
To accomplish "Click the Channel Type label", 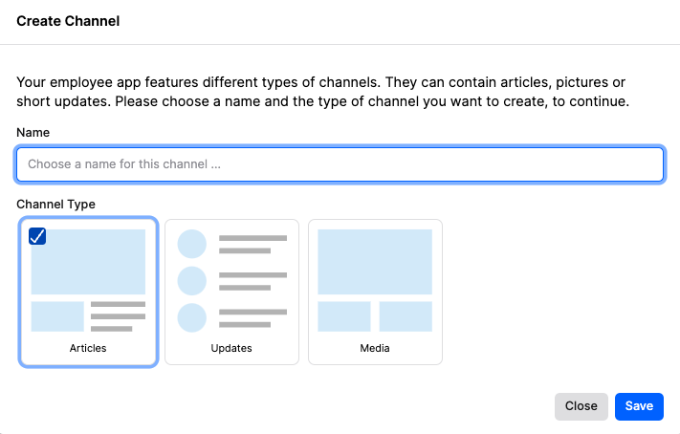I will [x=55, y=205].
